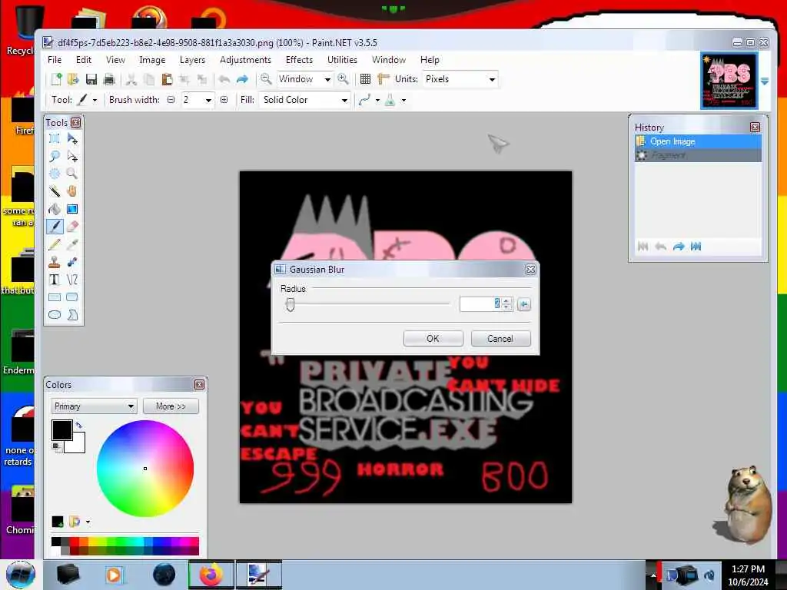
Task: Select the Rounded Rectangle tool
Action: click(x=72, y=297)
